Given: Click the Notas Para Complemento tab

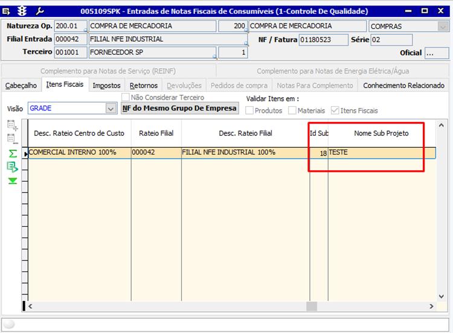Looking at the screenshot, I should pos(315,86).
